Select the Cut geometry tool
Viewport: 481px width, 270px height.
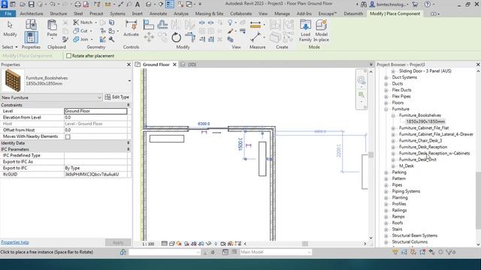80,31
